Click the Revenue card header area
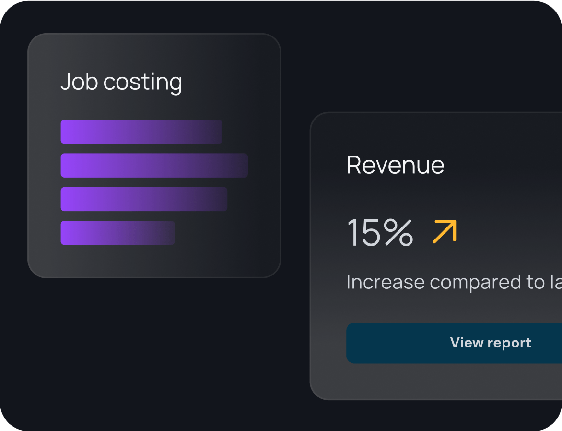562x431 pixels. tap(395, 165)
